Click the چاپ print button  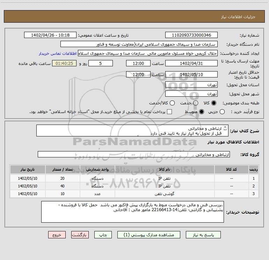pos(103,235)
